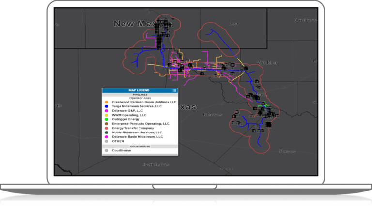Click the Reeves county label on map
372x206 pixels.
tap(213, 115)
